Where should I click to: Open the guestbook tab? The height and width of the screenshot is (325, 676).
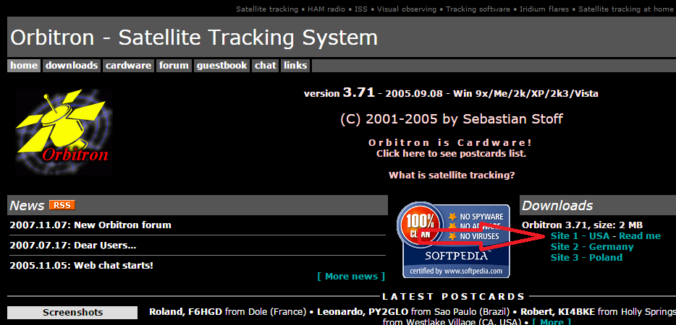(x=222, y=66)
